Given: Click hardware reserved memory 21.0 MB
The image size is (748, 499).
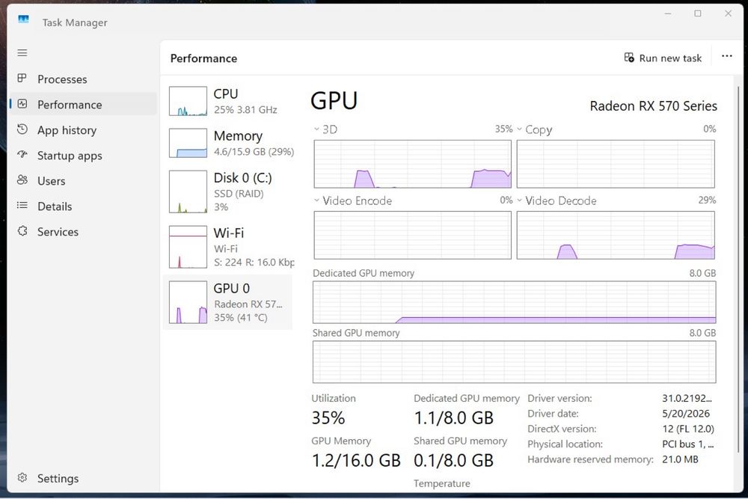Looking at the screenshot, I should [x=680, y=459].
